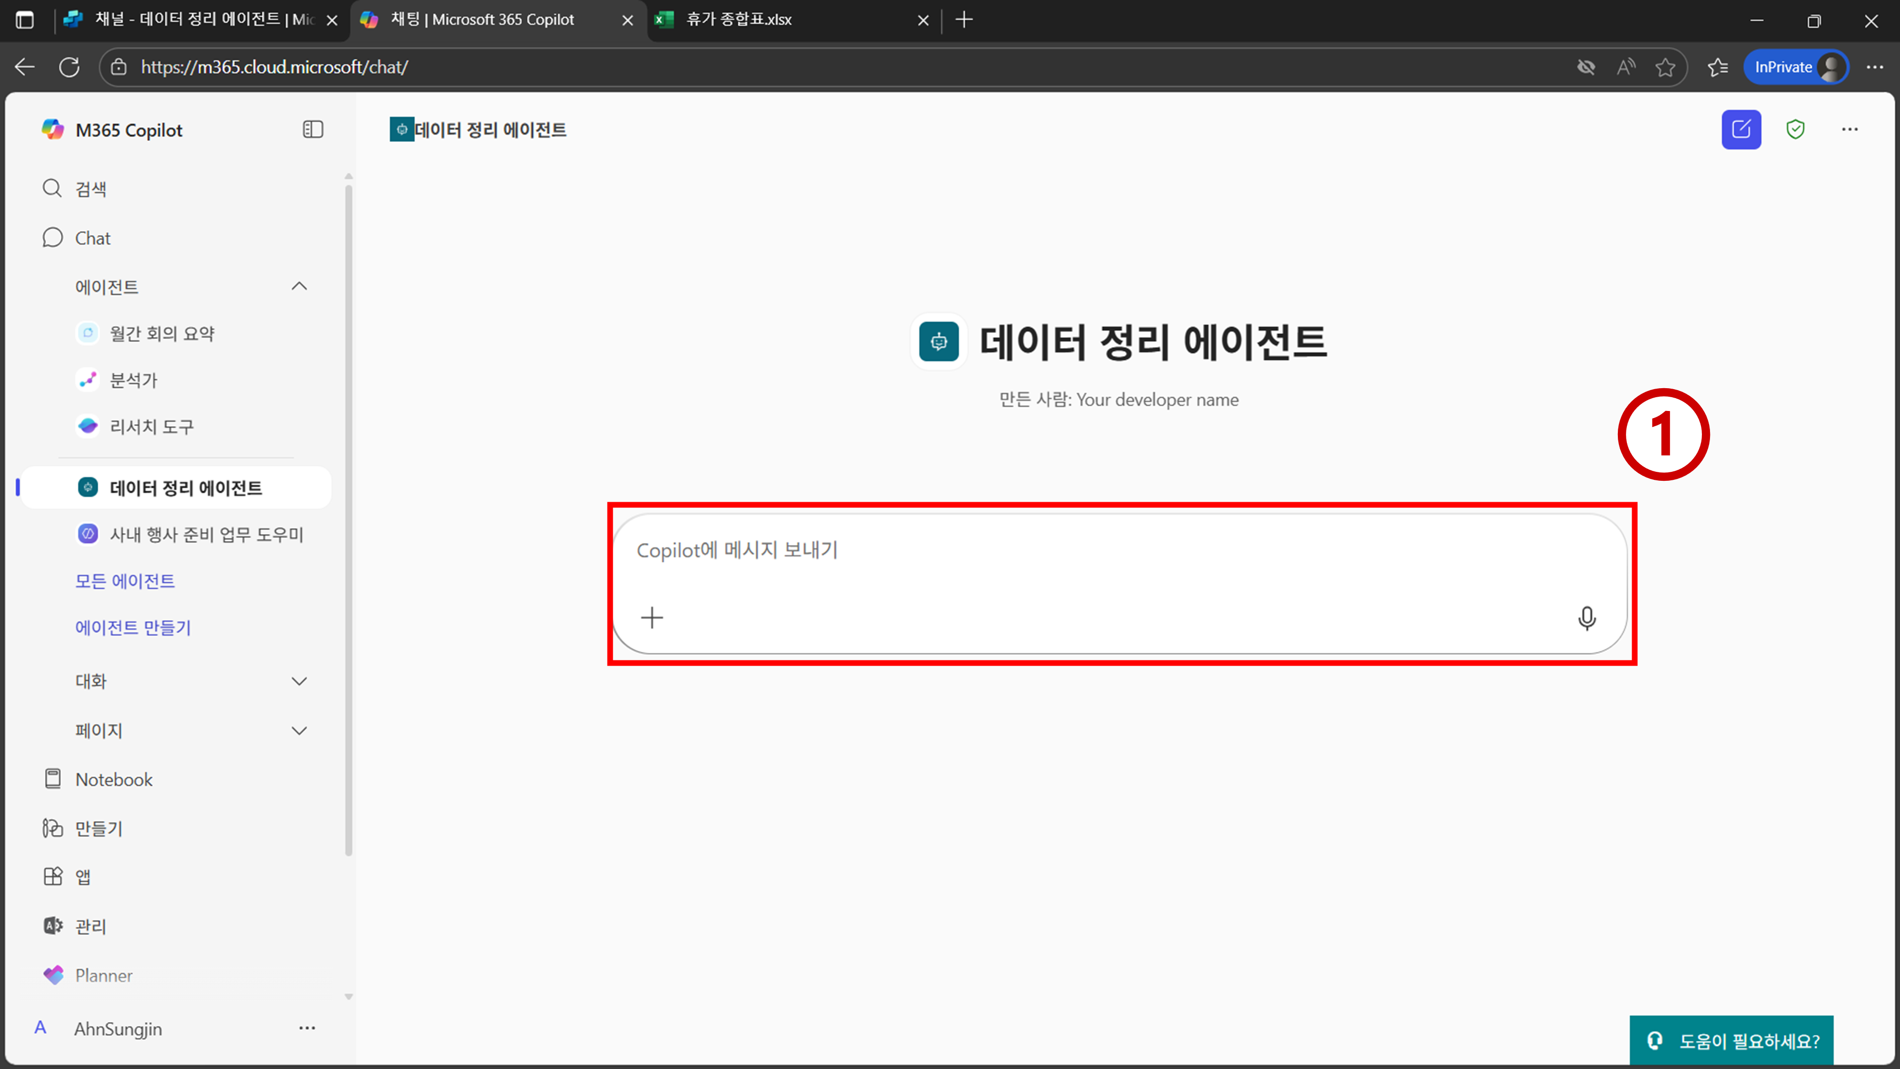The height and width of the screenshot is (1069, 1900).
Task: Click the green protection shield icon
Action: 1795,130
